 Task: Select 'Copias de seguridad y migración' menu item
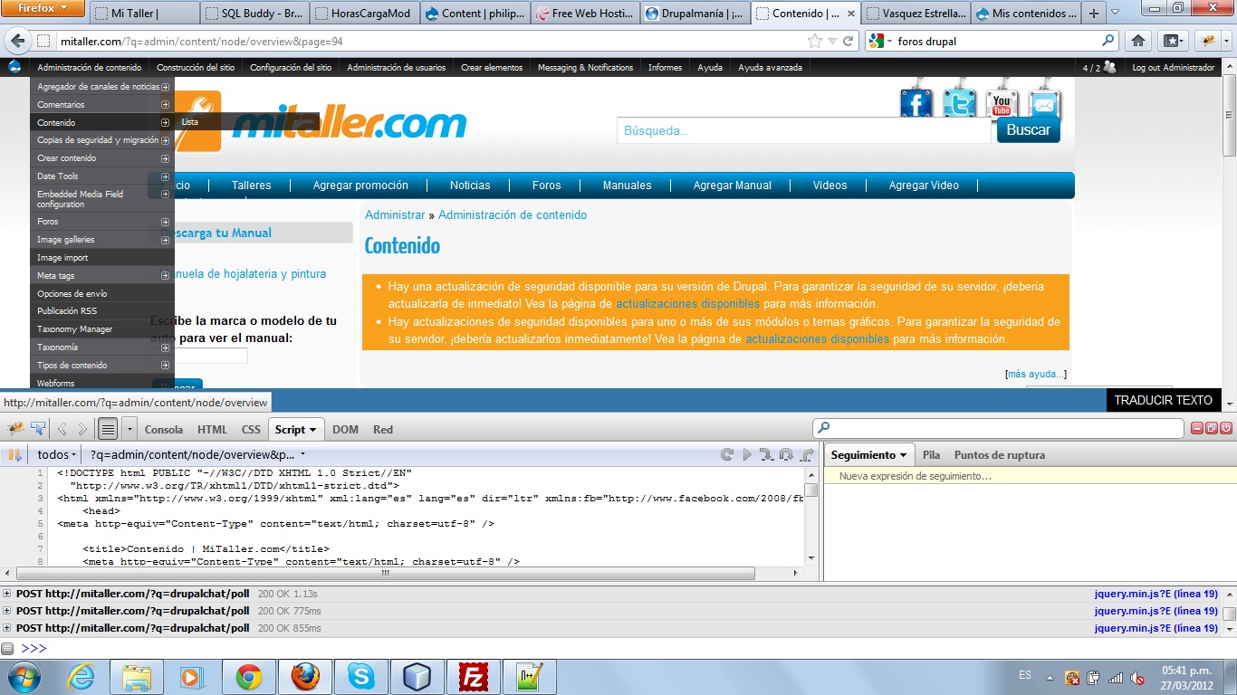pos(102,140)
